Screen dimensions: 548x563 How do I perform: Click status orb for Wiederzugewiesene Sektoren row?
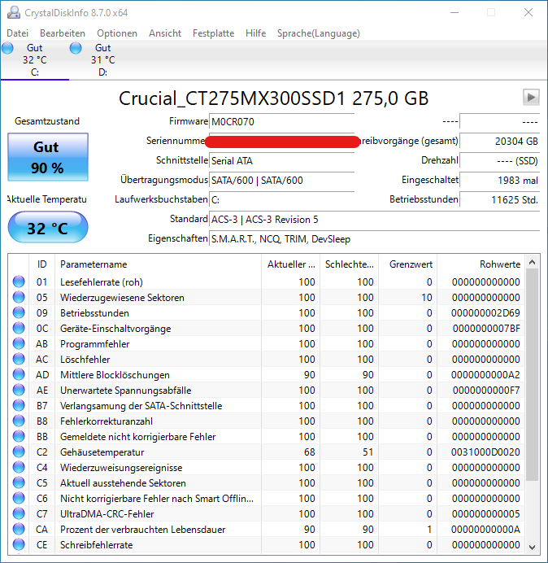click(x=19, y=297)
